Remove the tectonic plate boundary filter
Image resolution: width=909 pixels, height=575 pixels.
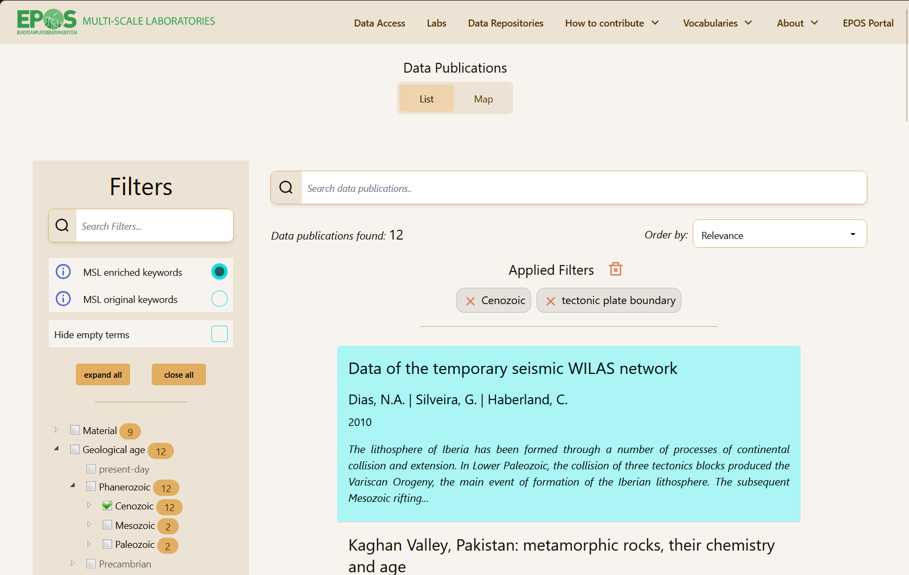[551, 301]
